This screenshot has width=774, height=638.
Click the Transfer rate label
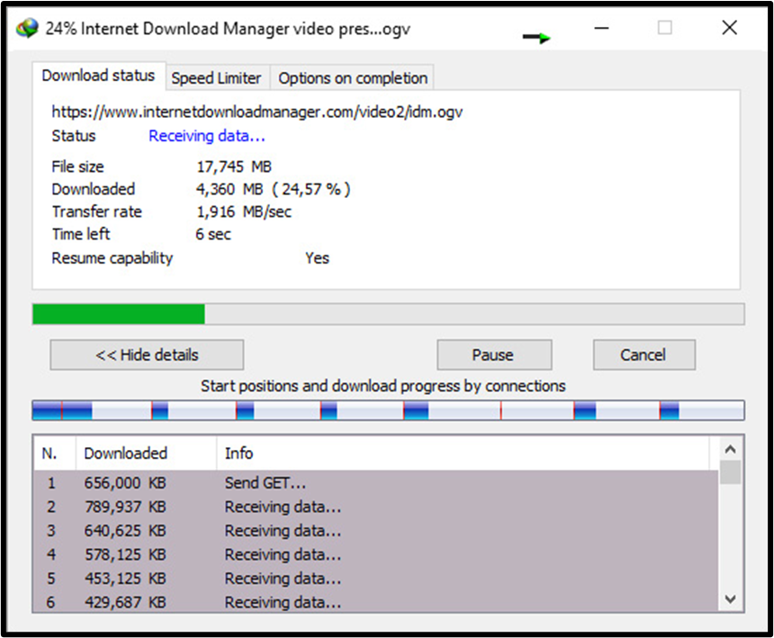coord(97,211)
